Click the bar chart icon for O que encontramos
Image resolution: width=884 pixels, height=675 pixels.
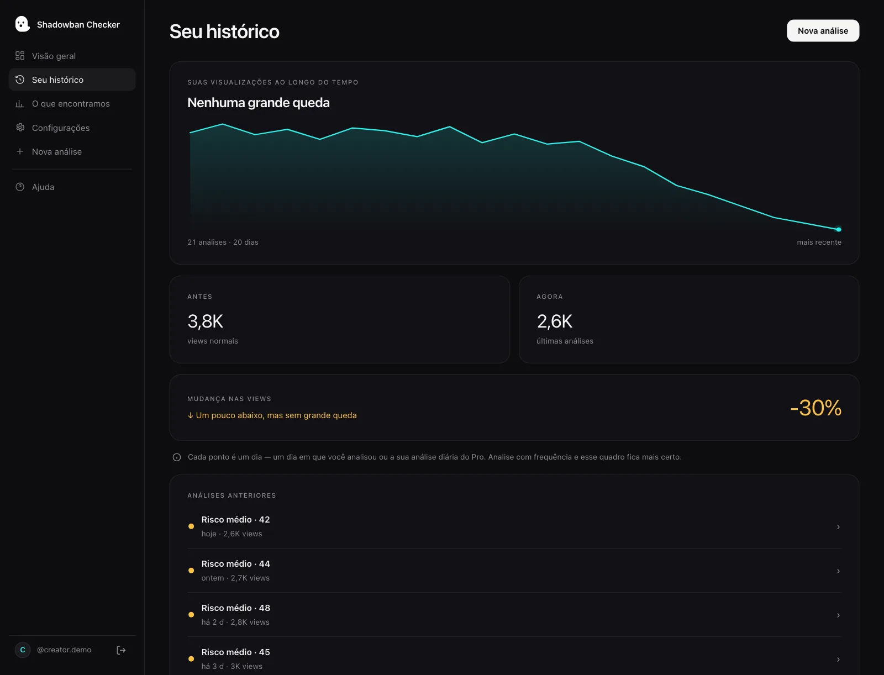tap(20, 103)
